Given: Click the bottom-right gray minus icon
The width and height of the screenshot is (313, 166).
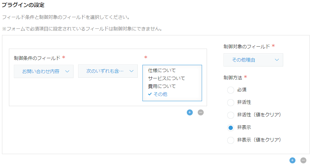Looking at the screenshot, I should coord(303,160).
